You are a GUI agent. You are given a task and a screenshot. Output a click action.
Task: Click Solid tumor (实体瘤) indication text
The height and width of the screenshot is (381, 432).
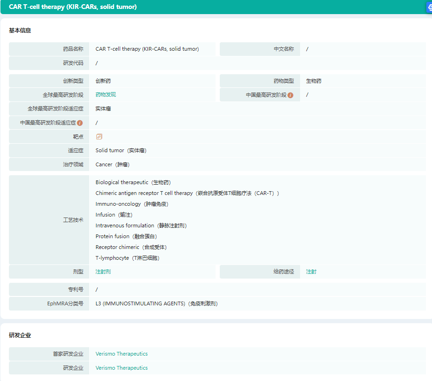click(121, 151)
